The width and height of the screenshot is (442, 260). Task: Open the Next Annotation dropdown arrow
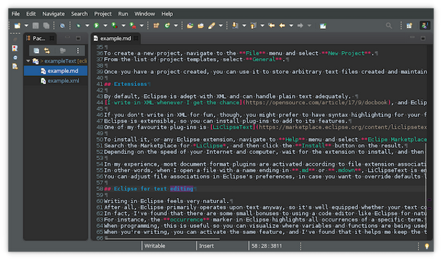click(x=244, y=26)
